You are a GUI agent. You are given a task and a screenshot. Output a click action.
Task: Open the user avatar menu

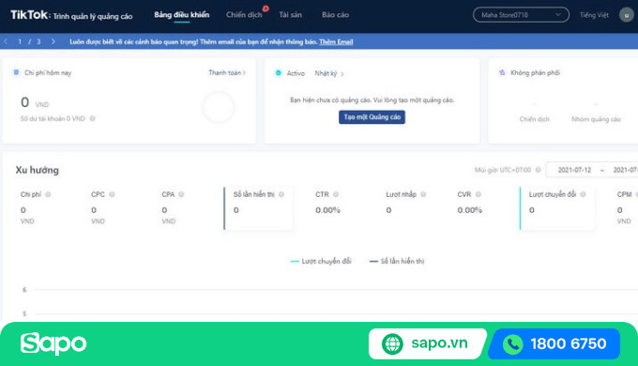pyautogui.click(x=626, y=15)
